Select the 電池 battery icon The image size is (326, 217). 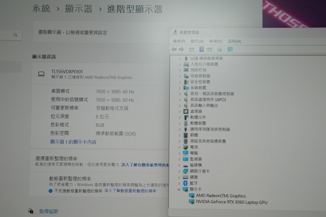186,147
